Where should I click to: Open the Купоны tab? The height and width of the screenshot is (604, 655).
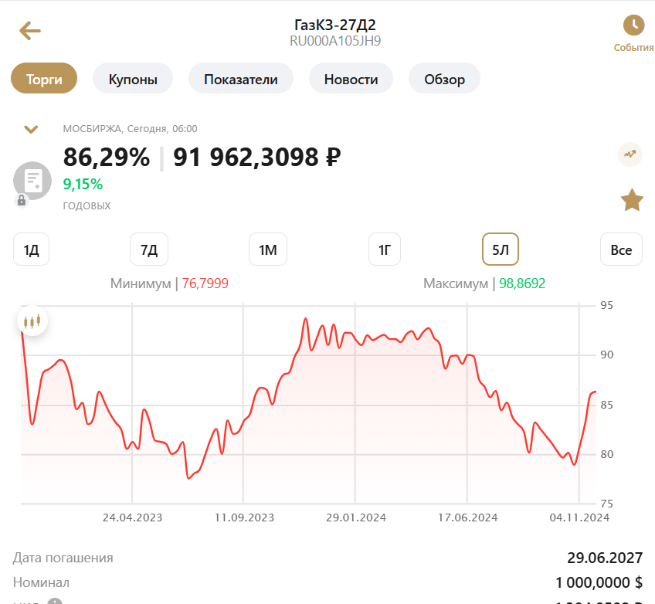click(133, 79)
